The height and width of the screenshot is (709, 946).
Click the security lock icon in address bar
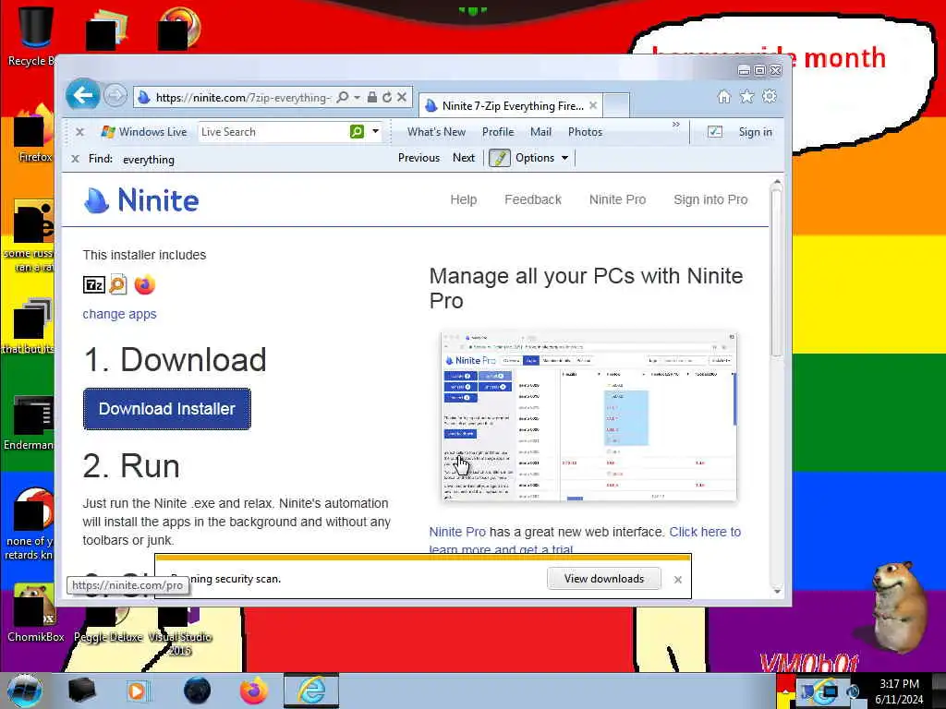tap(372, 97)
